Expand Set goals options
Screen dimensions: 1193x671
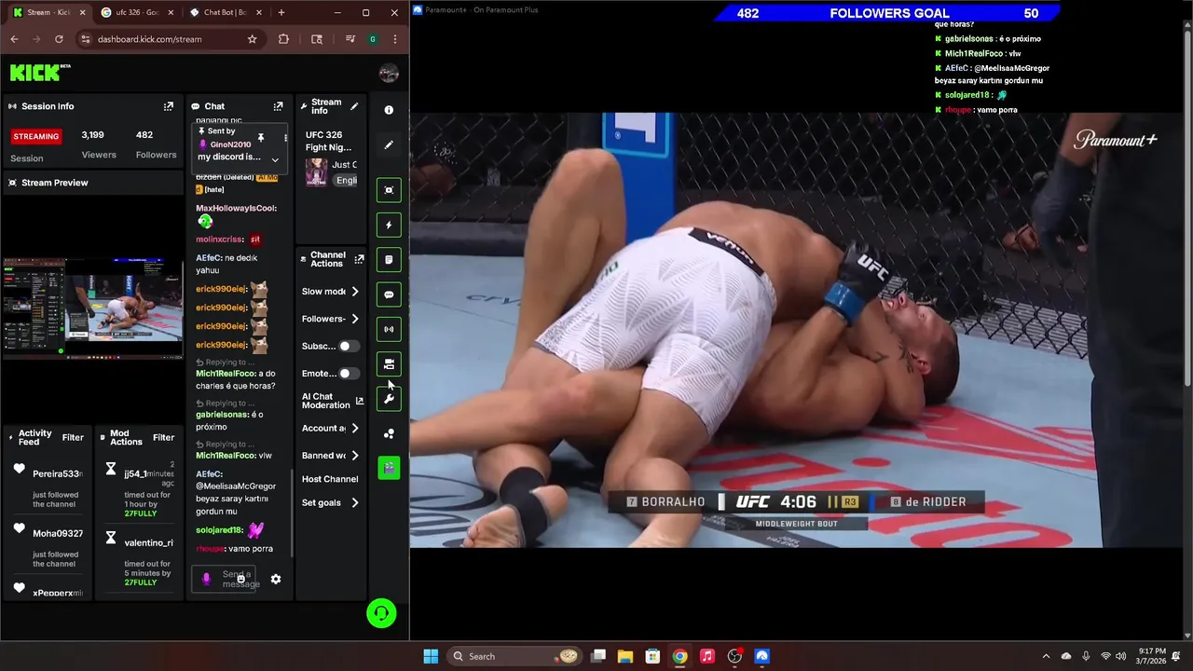(x=354, y=502)
